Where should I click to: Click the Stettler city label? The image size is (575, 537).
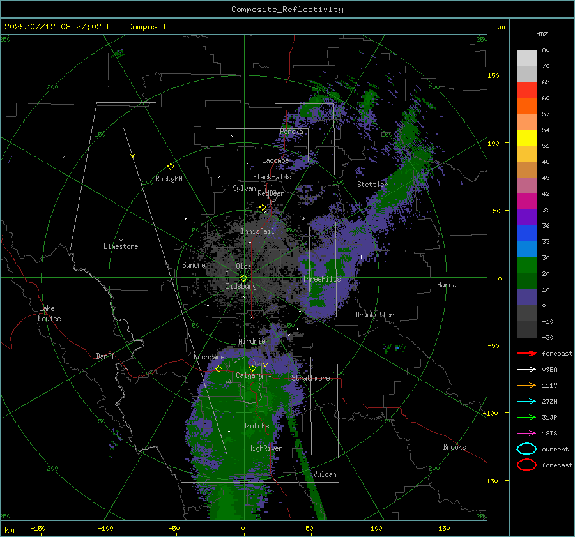click(372, 185)
